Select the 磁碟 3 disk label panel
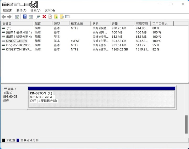This screenshot has width=189, height=149. [x=14, y=97]
